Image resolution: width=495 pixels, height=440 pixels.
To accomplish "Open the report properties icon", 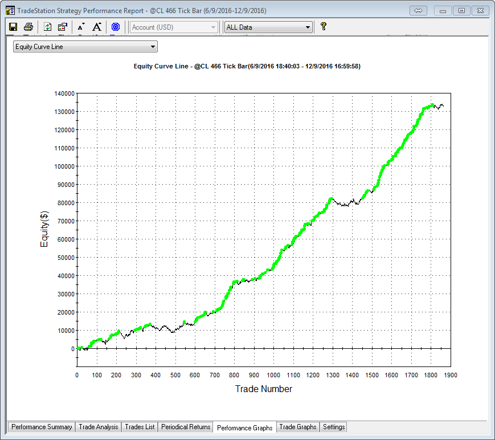I will point(63,27).
